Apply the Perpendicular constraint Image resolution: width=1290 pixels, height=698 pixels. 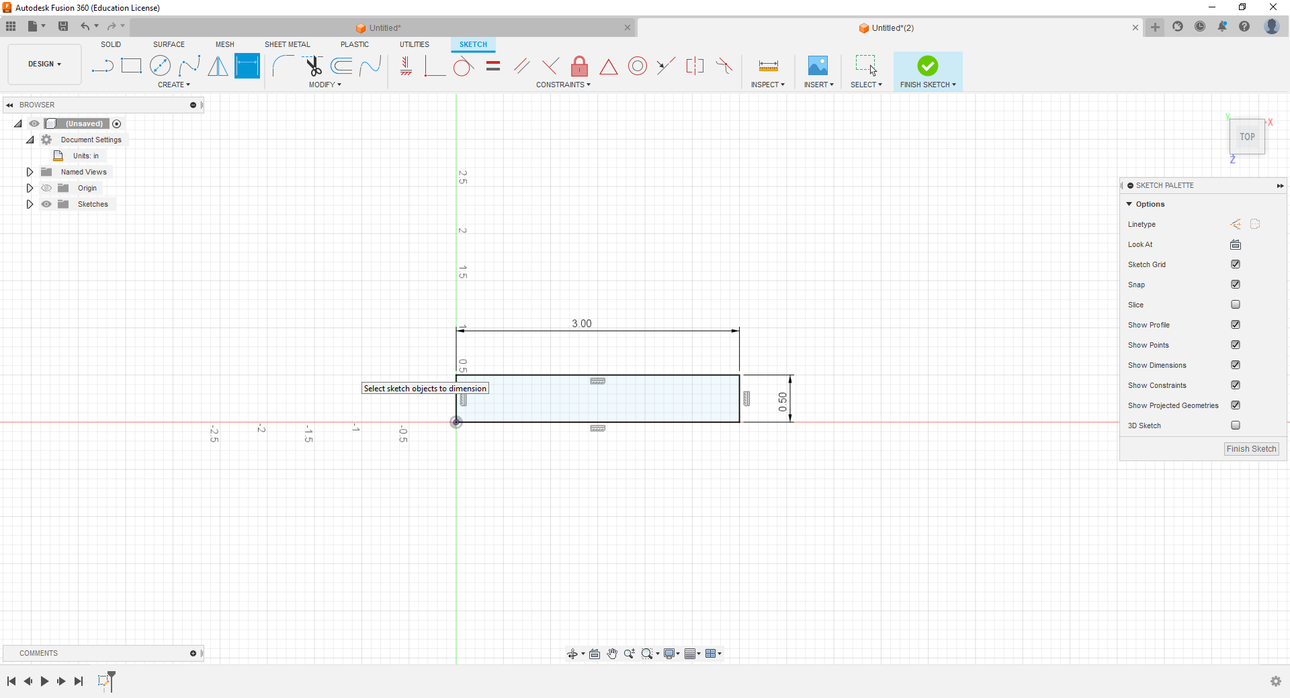click(550, 66)
